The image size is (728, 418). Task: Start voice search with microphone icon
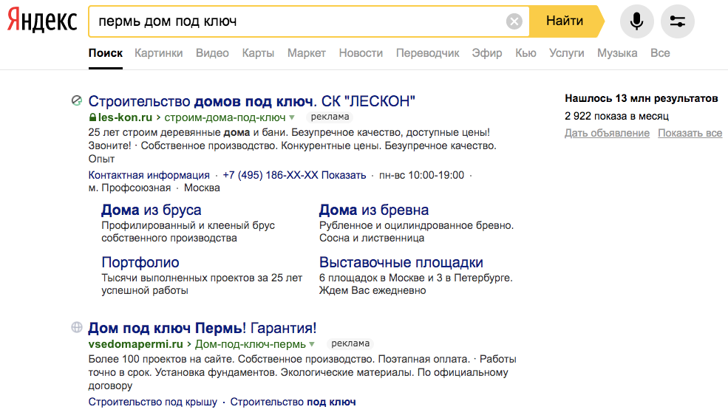(636, 21)
